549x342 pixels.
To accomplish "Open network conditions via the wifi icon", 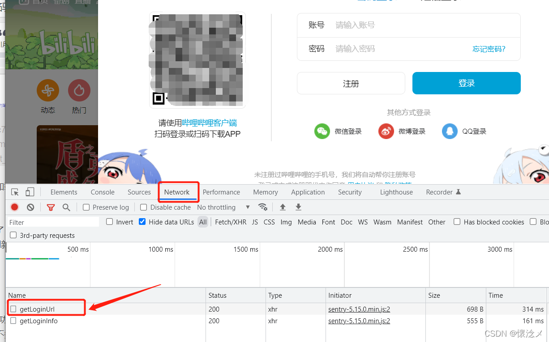I will [263, 207].
